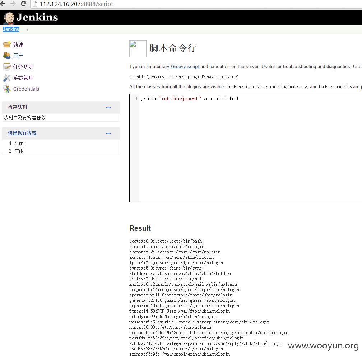362x356 pixels.
Task: Click the cat /etc/passwd string in editor
Action: click(180, 99)
